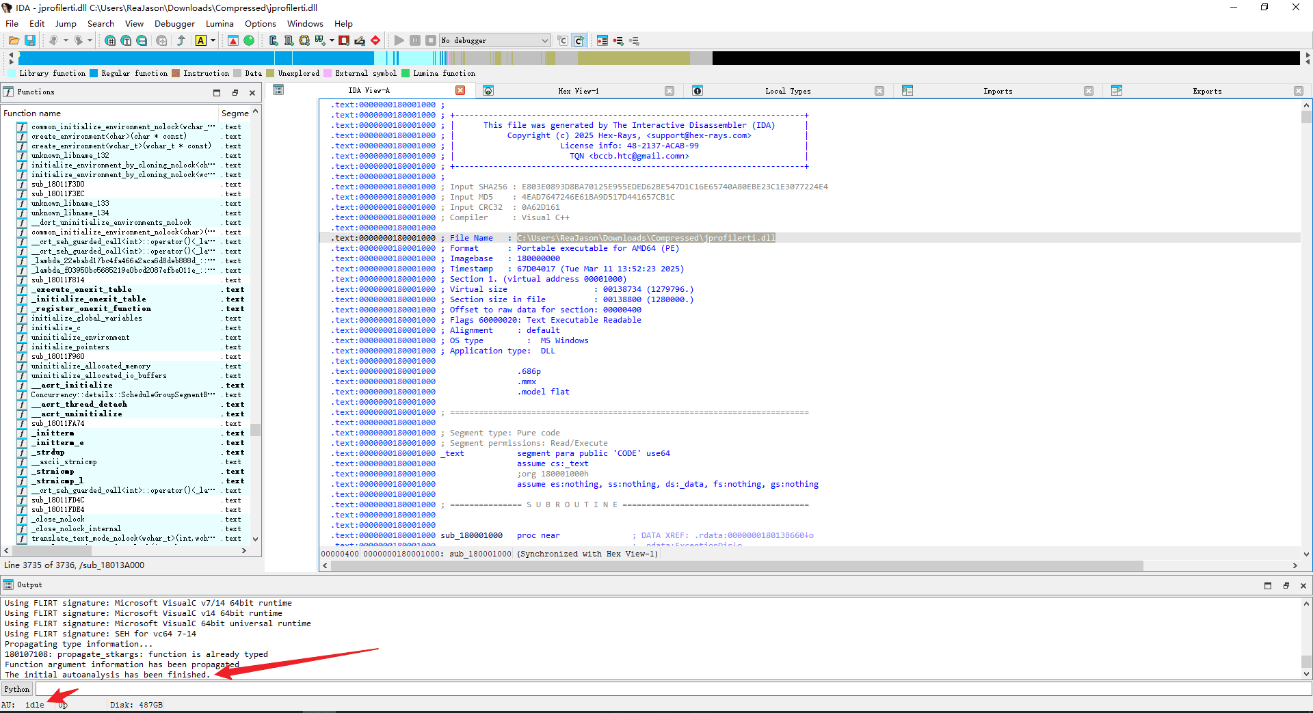The height and width of the screenshot is (713, 1313).
Task: Click the Python language button
Action: [x=17, y=689]
